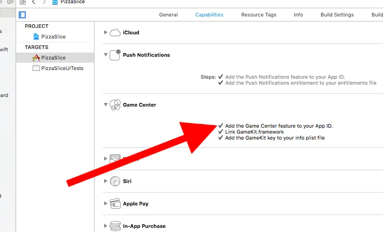383x232 pixels.
Task: Click the Apple Pay card icon
Action: tap(115, 204)
